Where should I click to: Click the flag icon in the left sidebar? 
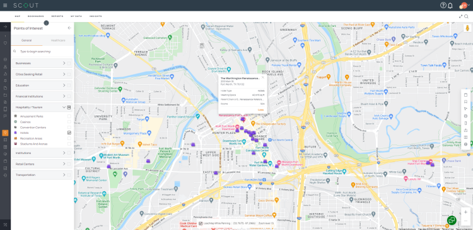(x=5, y=116)
